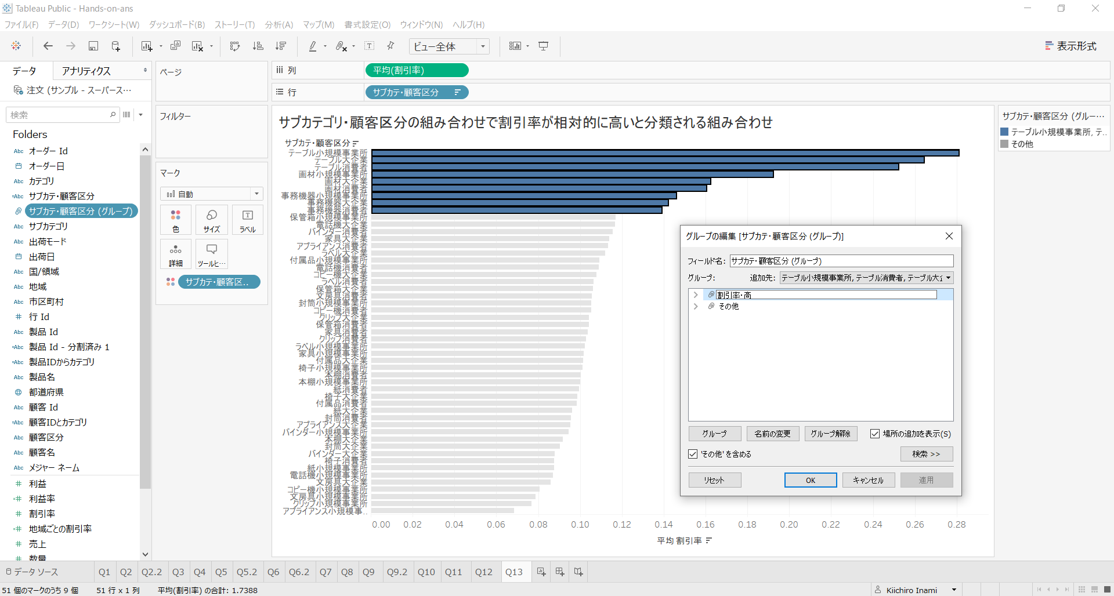Expand the その他 group node
Image resolution: width=1114 pixels, height=596 pixels.
point(696,306)
